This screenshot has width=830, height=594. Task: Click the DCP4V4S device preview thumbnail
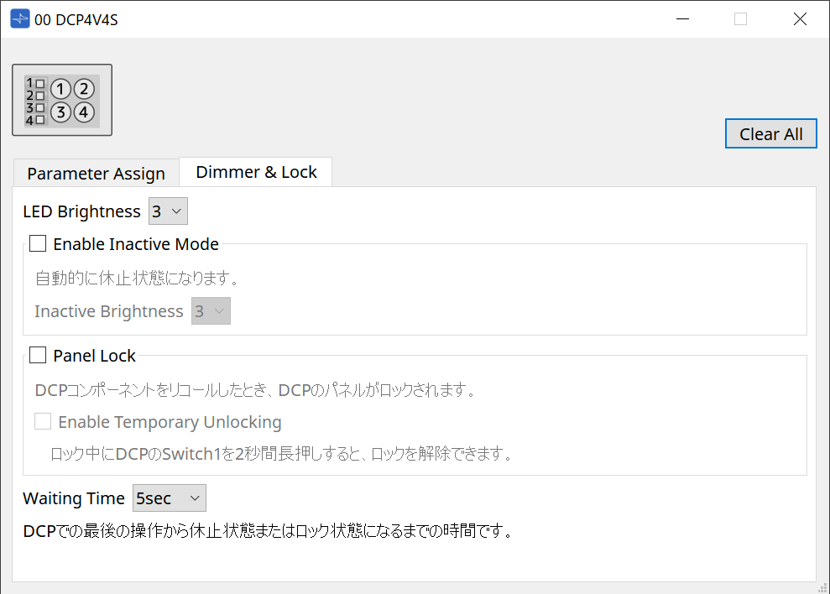pos(61,99)
